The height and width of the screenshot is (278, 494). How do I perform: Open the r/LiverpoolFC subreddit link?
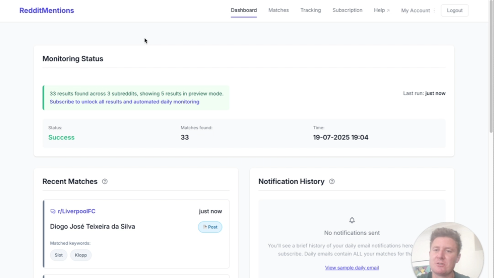click(x=76, y=211)
